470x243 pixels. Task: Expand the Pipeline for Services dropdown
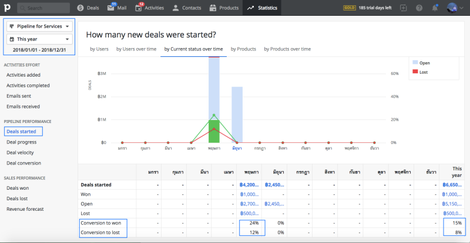point(39,26)
